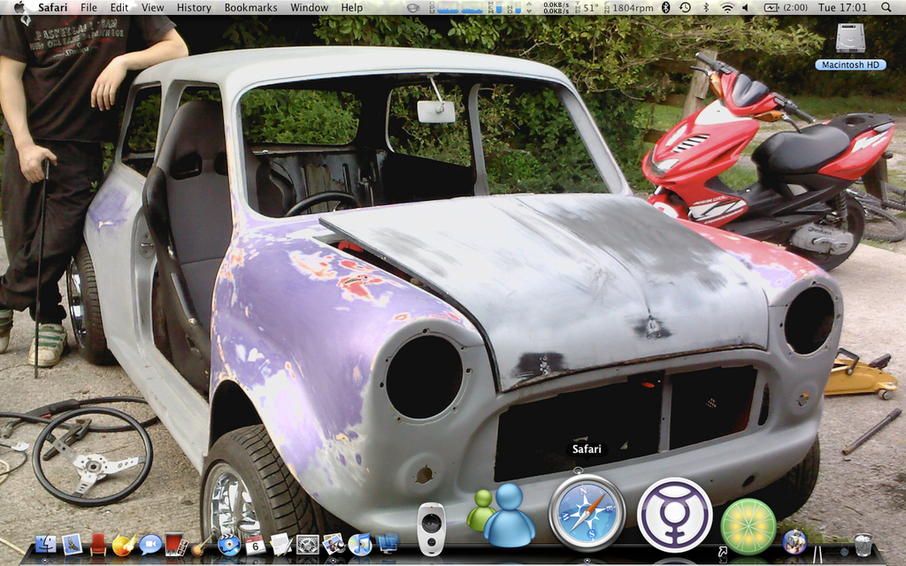
Task: Open GarageBand guitar icon in Dock
Action: [x=202, y=544]
